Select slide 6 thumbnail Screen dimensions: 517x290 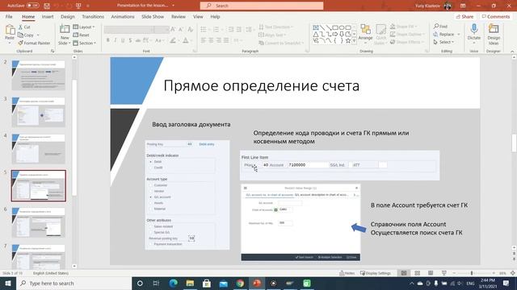click(x=38, y=222)
